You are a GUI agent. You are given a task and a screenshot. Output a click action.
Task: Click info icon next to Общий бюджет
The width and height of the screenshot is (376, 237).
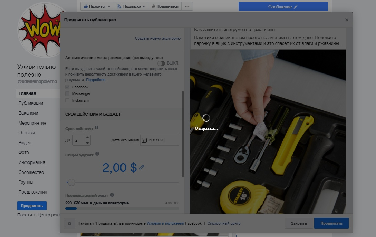(97, 154)
